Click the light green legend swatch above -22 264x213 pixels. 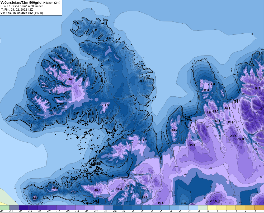pyautogui.click(x=5, y=207)
